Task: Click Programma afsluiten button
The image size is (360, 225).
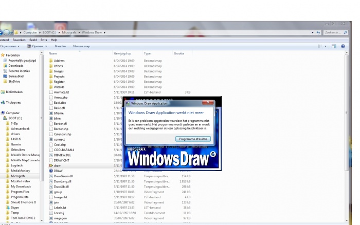Action: pyautogui.click(x=193, y=139)
